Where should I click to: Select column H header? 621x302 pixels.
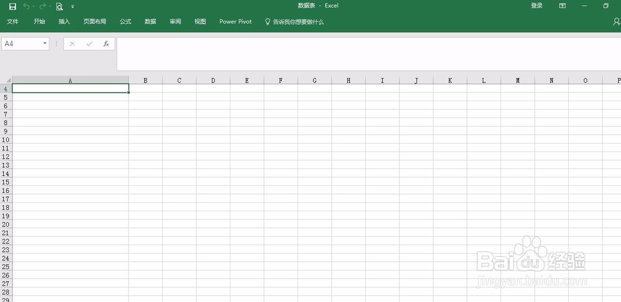(348, 80)
